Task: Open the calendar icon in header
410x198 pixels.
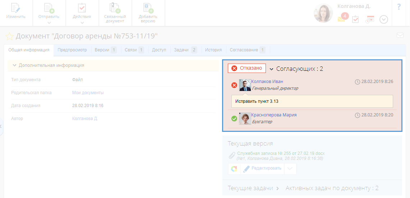Action: [x=370, y=20]
